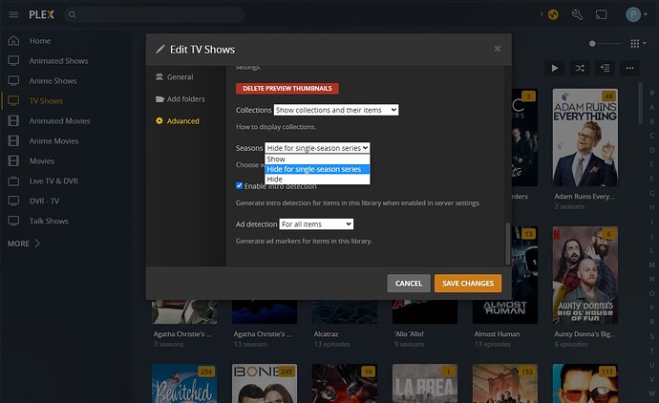659x403 pixels.
Task: Open server settings wrench icon
Action: click(577, 14)
